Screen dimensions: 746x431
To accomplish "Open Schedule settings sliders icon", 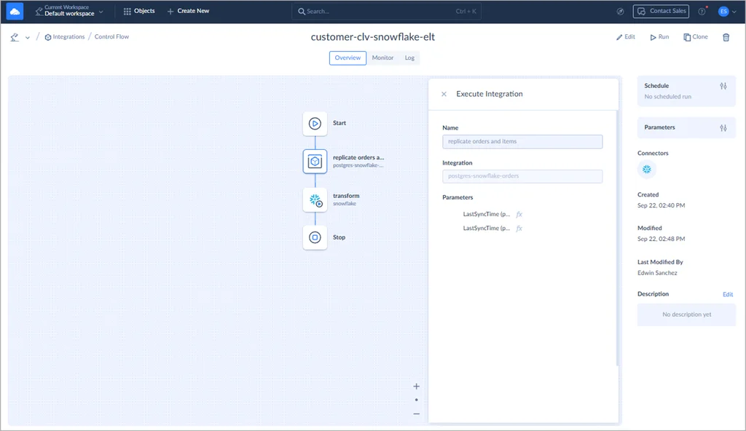I will click(723, 86).
